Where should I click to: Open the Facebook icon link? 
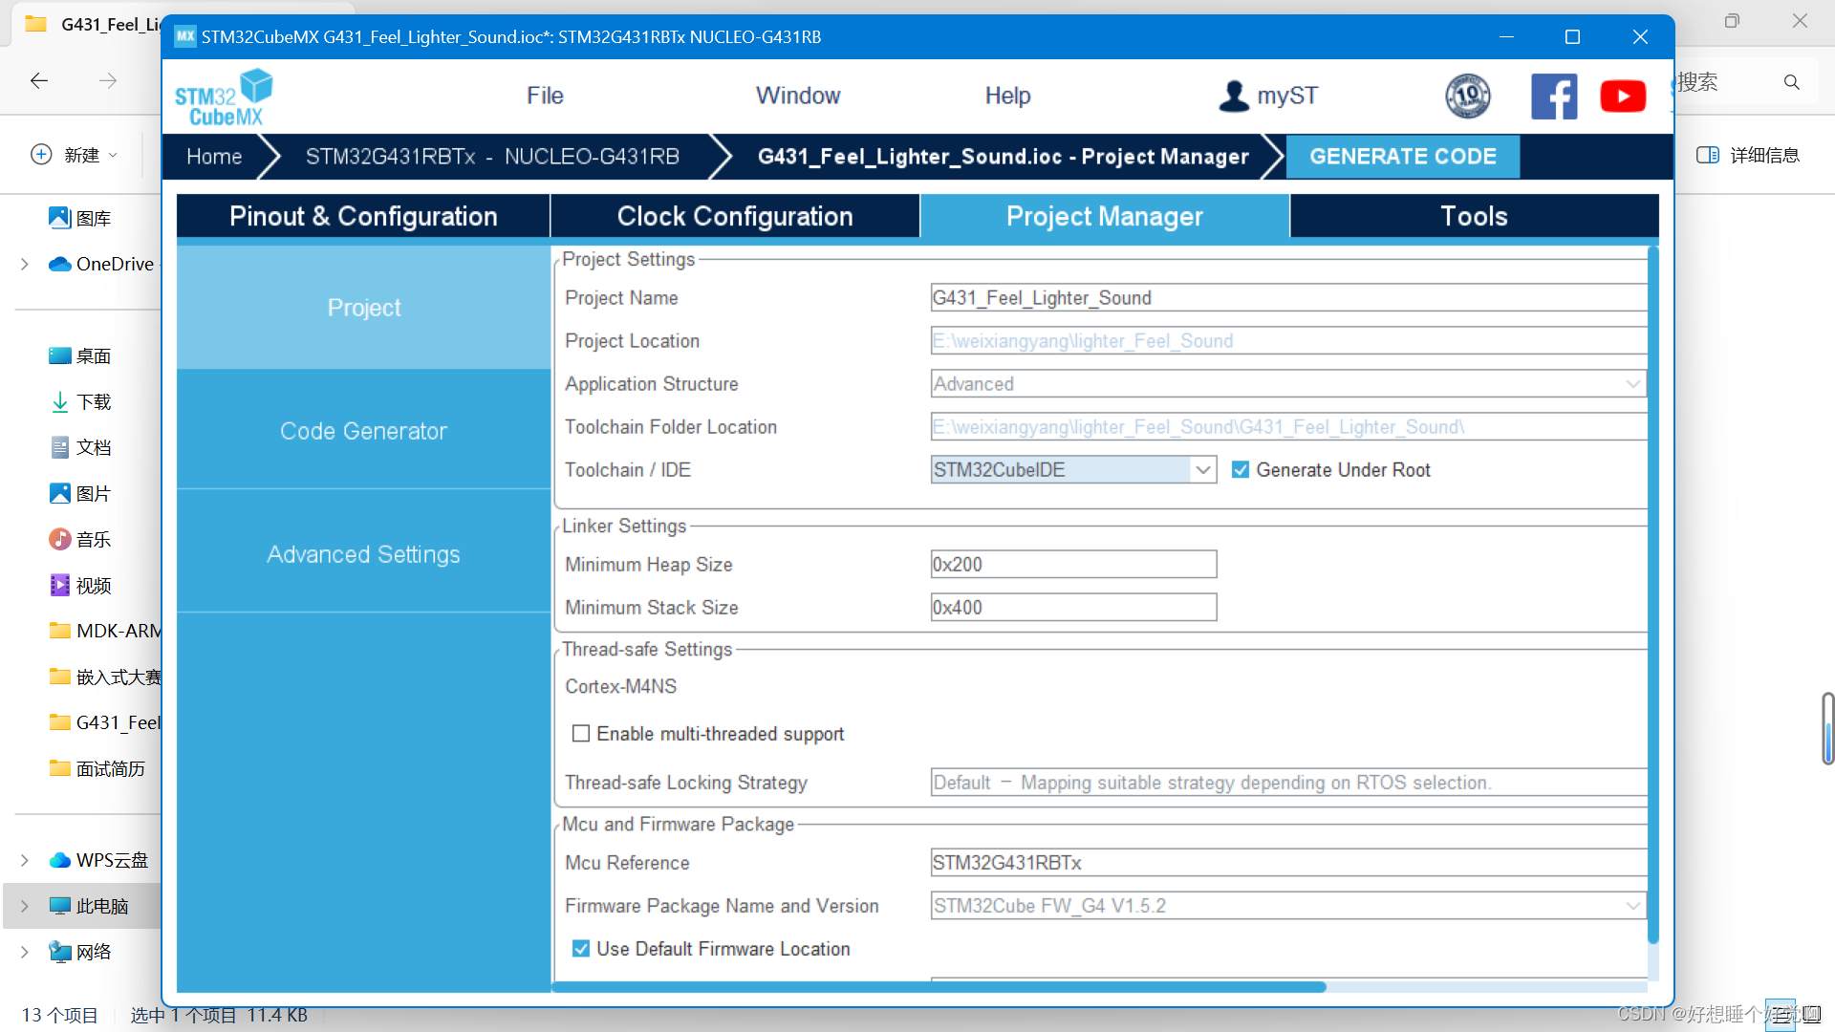[x=1554, y=96]
